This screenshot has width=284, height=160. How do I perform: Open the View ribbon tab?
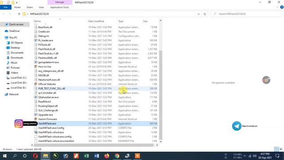(x=41, y=7)
